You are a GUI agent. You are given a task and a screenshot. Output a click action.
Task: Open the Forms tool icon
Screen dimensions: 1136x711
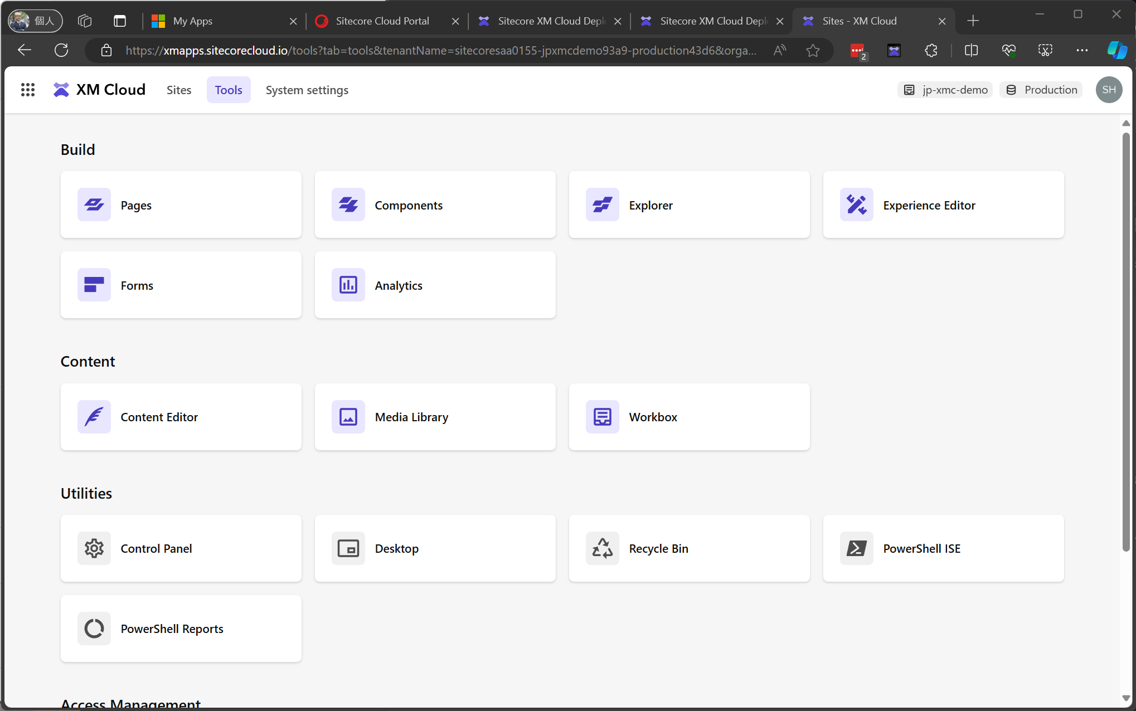(94, 285)
